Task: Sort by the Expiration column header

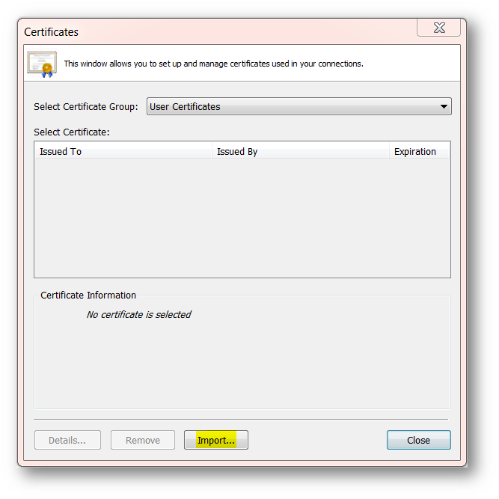Action: pos(417,151)
